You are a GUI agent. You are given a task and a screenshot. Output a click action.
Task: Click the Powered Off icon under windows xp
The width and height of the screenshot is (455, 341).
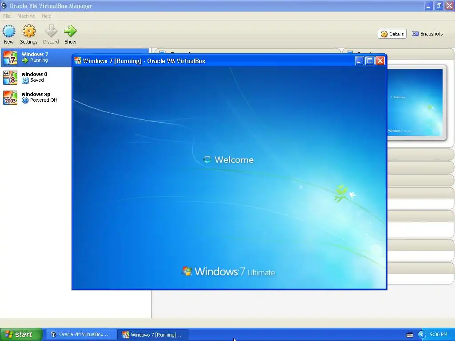pyautogui.click(x=25, y=100)
